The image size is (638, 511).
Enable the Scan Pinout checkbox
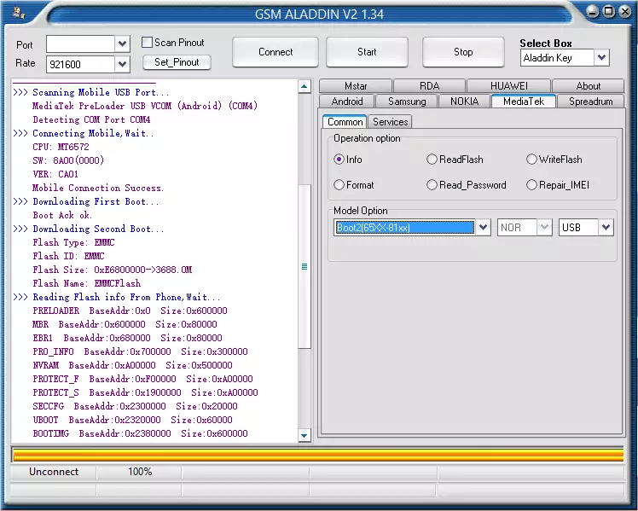click(x=147, y=43)
